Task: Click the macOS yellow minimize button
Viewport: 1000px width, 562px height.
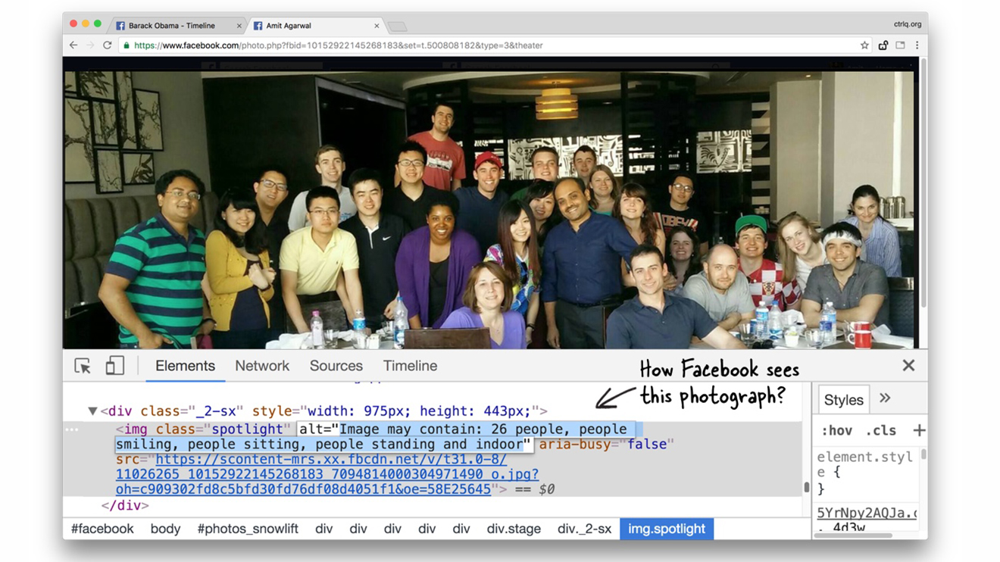Action: [x=86, y=24]
